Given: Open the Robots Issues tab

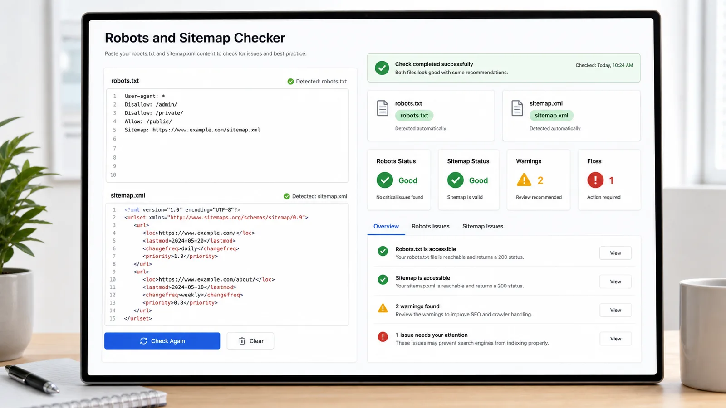Looking at the screenshot, I should coord(431,226).
